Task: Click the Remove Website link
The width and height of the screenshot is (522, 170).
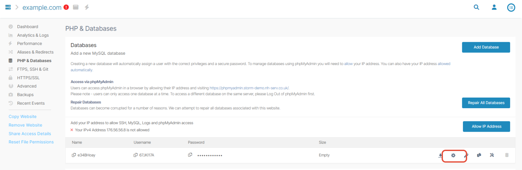Action: click(26, 125)
